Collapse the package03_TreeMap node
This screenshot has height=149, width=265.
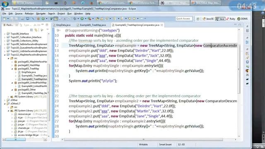click(12, 69)
